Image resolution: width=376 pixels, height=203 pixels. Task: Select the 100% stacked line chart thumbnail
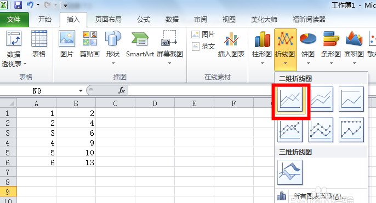coord(351,99)
